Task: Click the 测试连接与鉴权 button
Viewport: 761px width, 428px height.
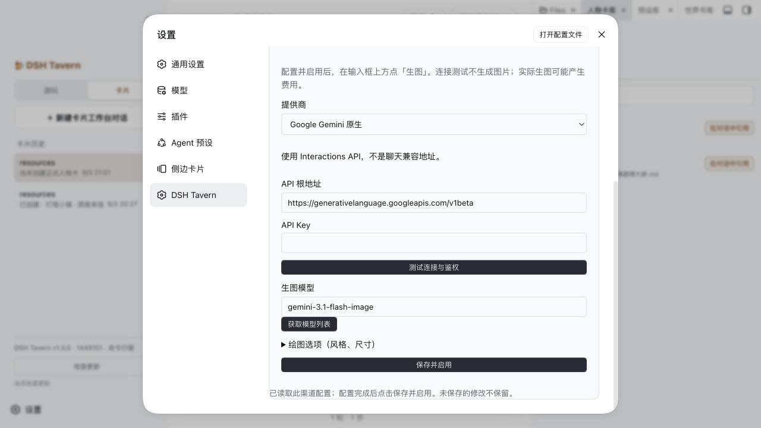Action: pyautogui.click(x=434, y=267)
